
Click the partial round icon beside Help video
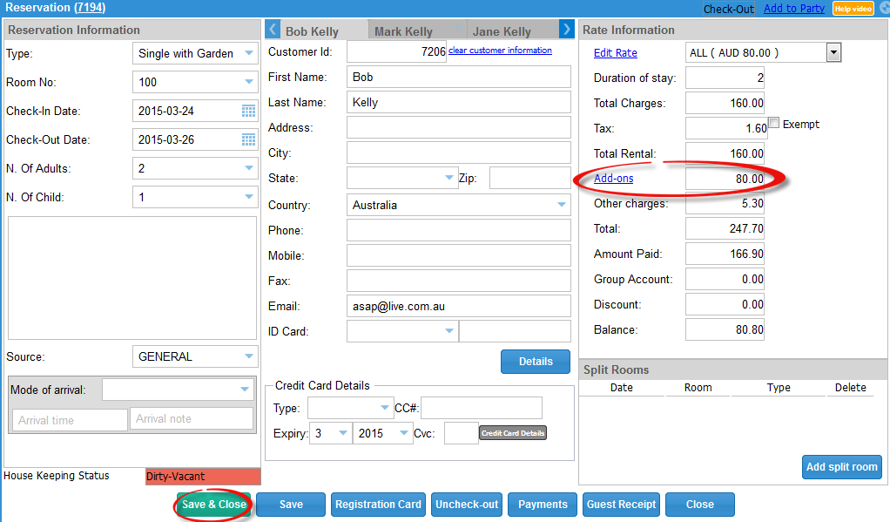tap(884, 9)
